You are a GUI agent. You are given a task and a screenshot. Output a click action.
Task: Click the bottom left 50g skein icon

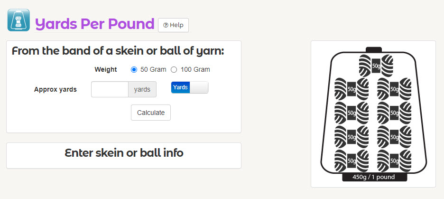[351, 161]
